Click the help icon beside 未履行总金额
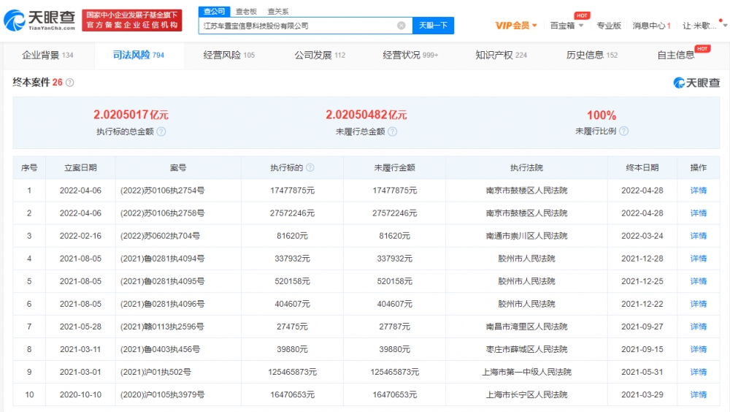This screenshot has height=412, width=730. pyautogui.click(x=393, y=131)
